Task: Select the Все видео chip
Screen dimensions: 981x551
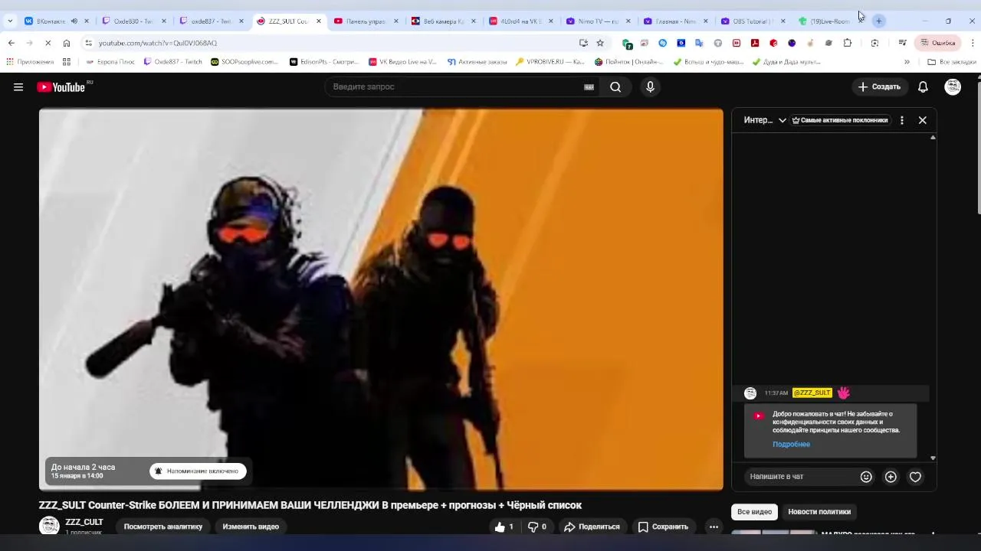Action: point(754,512)
